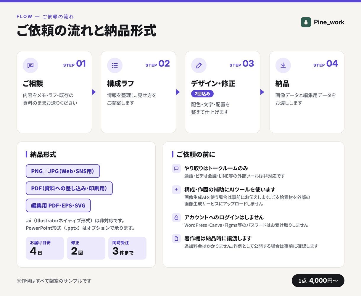
Task: Click the ご依頼の前に section heading
Action: pos(196,155)
